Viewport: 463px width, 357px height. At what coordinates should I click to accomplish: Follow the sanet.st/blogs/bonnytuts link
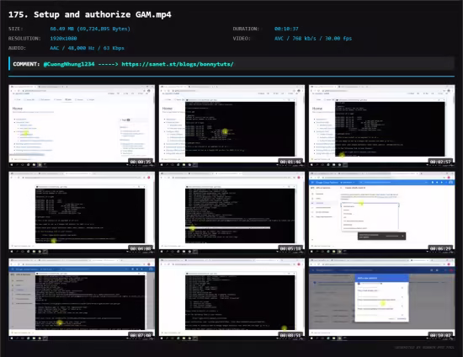click(178, 64)
